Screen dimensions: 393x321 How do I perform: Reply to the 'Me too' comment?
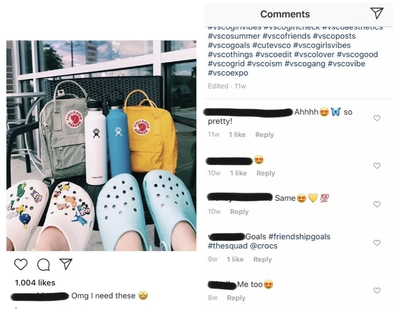[x=236, y=298]
